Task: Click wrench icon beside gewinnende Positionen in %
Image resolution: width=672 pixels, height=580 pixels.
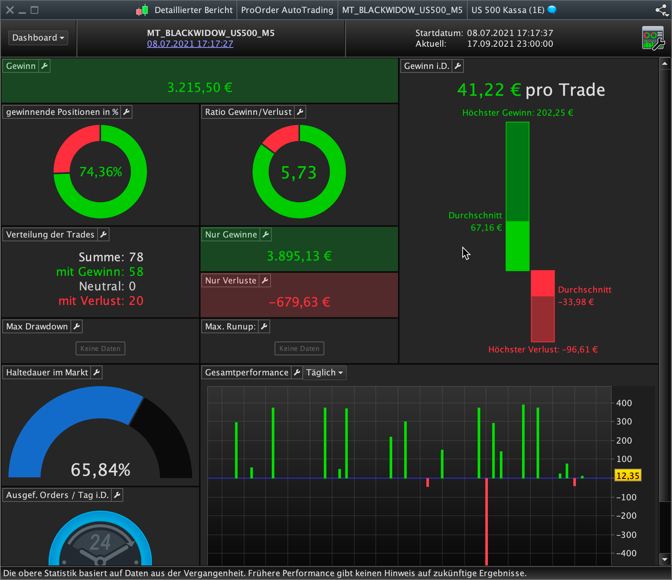Action: tap(126, 112)
